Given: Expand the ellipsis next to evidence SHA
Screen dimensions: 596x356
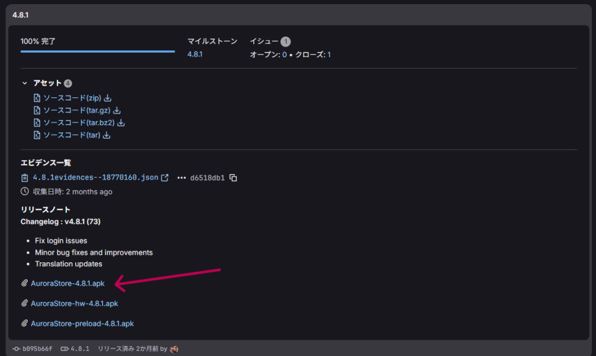Looking at the screenshot, I should click(x=181, y=178).
